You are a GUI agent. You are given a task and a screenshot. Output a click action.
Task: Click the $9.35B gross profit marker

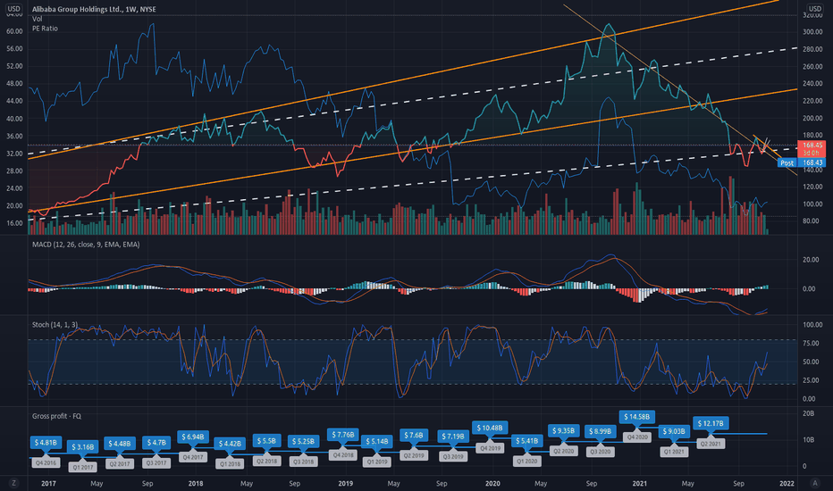coord(564,431)
